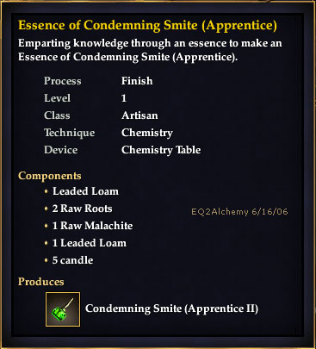Click the Finish process value
The width and height of the screenshot is (316, 349).
pyautogui.click(x=137, y=81)
